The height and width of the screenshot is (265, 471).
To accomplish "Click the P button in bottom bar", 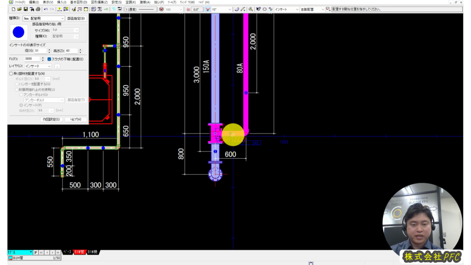I will [x=36, y=252].
